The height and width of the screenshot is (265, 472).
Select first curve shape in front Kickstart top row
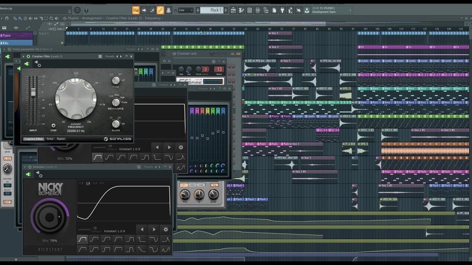[82, 239]
